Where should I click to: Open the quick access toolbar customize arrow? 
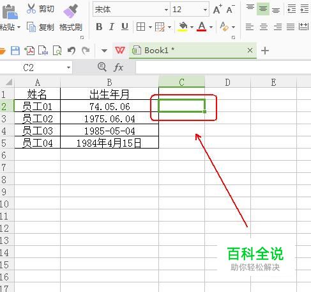point(104,51)
